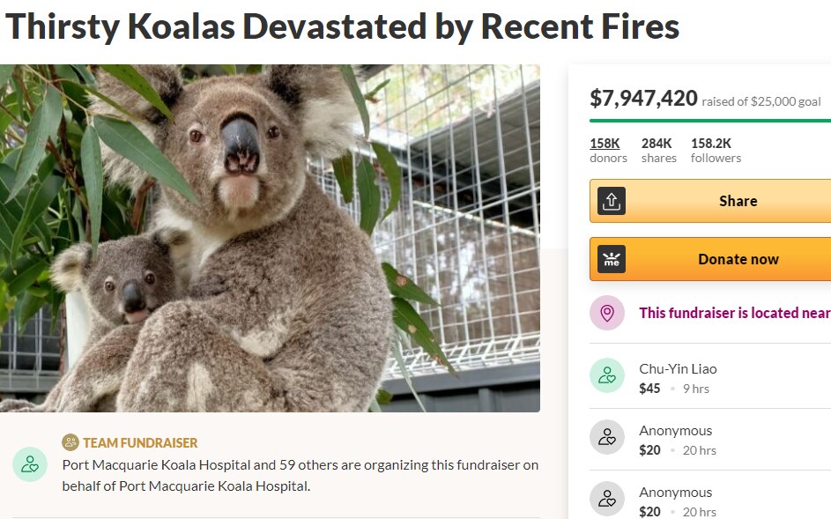
Task: Select donor name Chu-Yin Liao
Action: [x=678, y=367]
